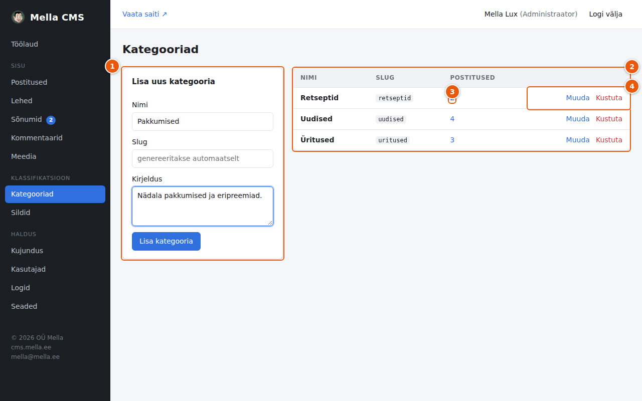Viewport: 642px width, 401px height.
Task: Select Kategooriad in the sidebar
Action: coord(55,194)
